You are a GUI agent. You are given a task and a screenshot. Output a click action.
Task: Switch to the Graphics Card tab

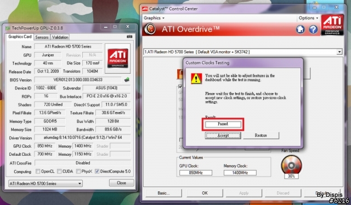click(x=20, y=37)
